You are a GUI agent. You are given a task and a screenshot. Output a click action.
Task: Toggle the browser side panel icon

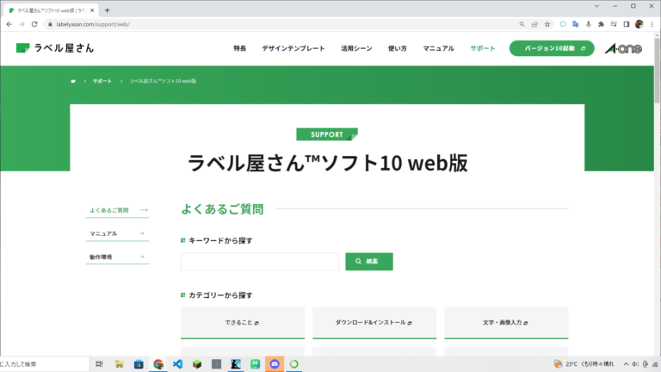626,24
